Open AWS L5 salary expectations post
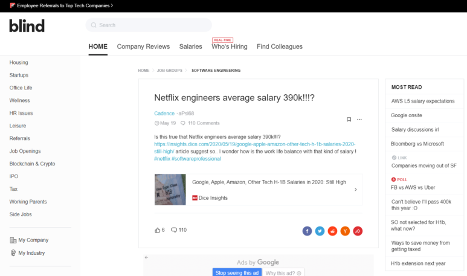This screenshot has width=467, height=276. (x=423, y=101)
